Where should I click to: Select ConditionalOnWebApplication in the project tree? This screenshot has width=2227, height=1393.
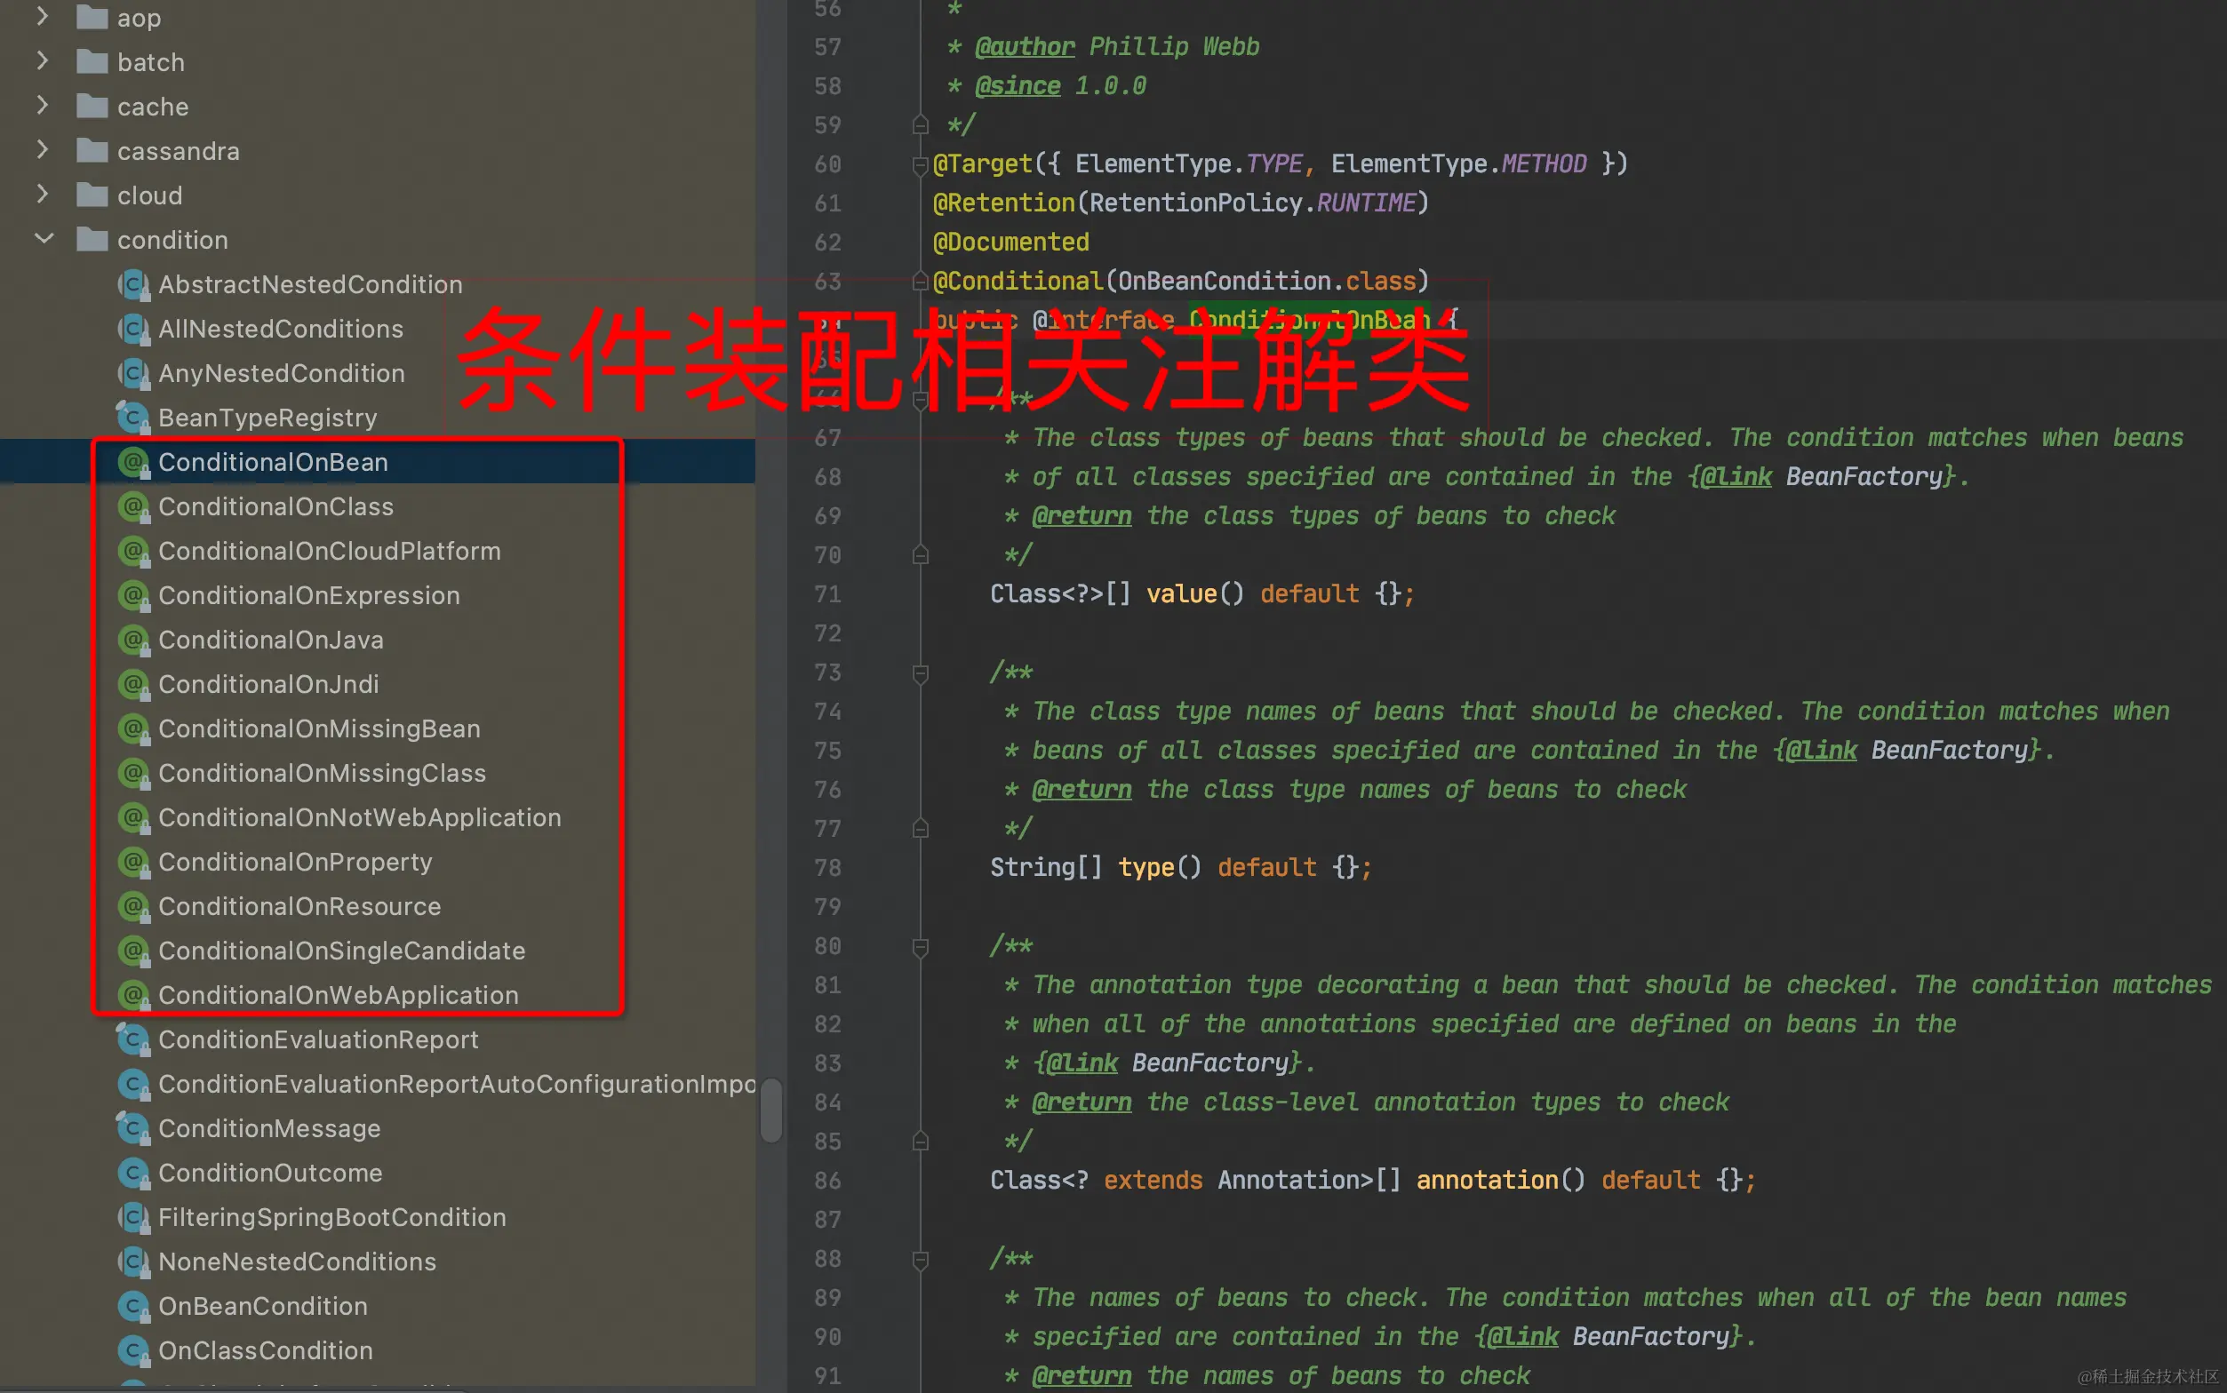coord(339,995)
